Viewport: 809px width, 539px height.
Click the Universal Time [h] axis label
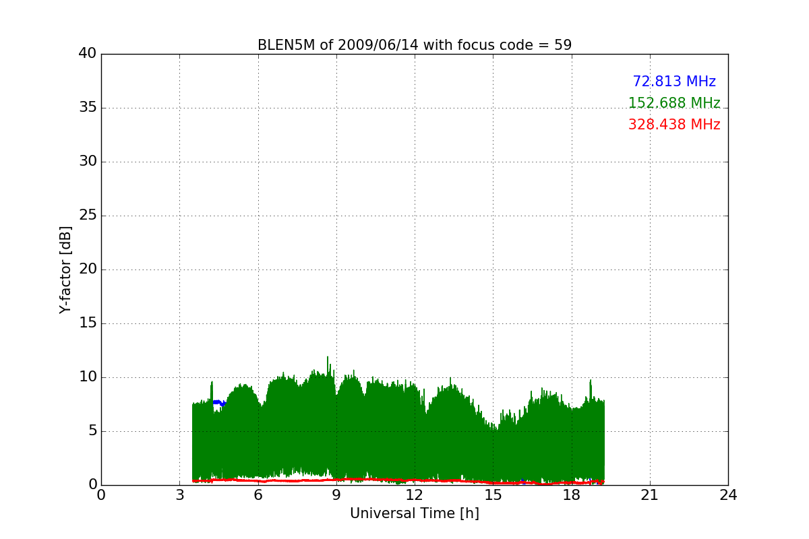click(415, 513)
